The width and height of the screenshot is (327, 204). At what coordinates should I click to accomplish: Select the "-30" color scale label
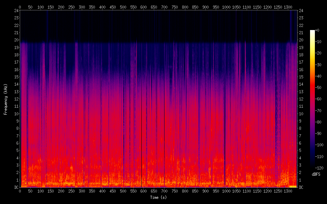tap(318, 65)
